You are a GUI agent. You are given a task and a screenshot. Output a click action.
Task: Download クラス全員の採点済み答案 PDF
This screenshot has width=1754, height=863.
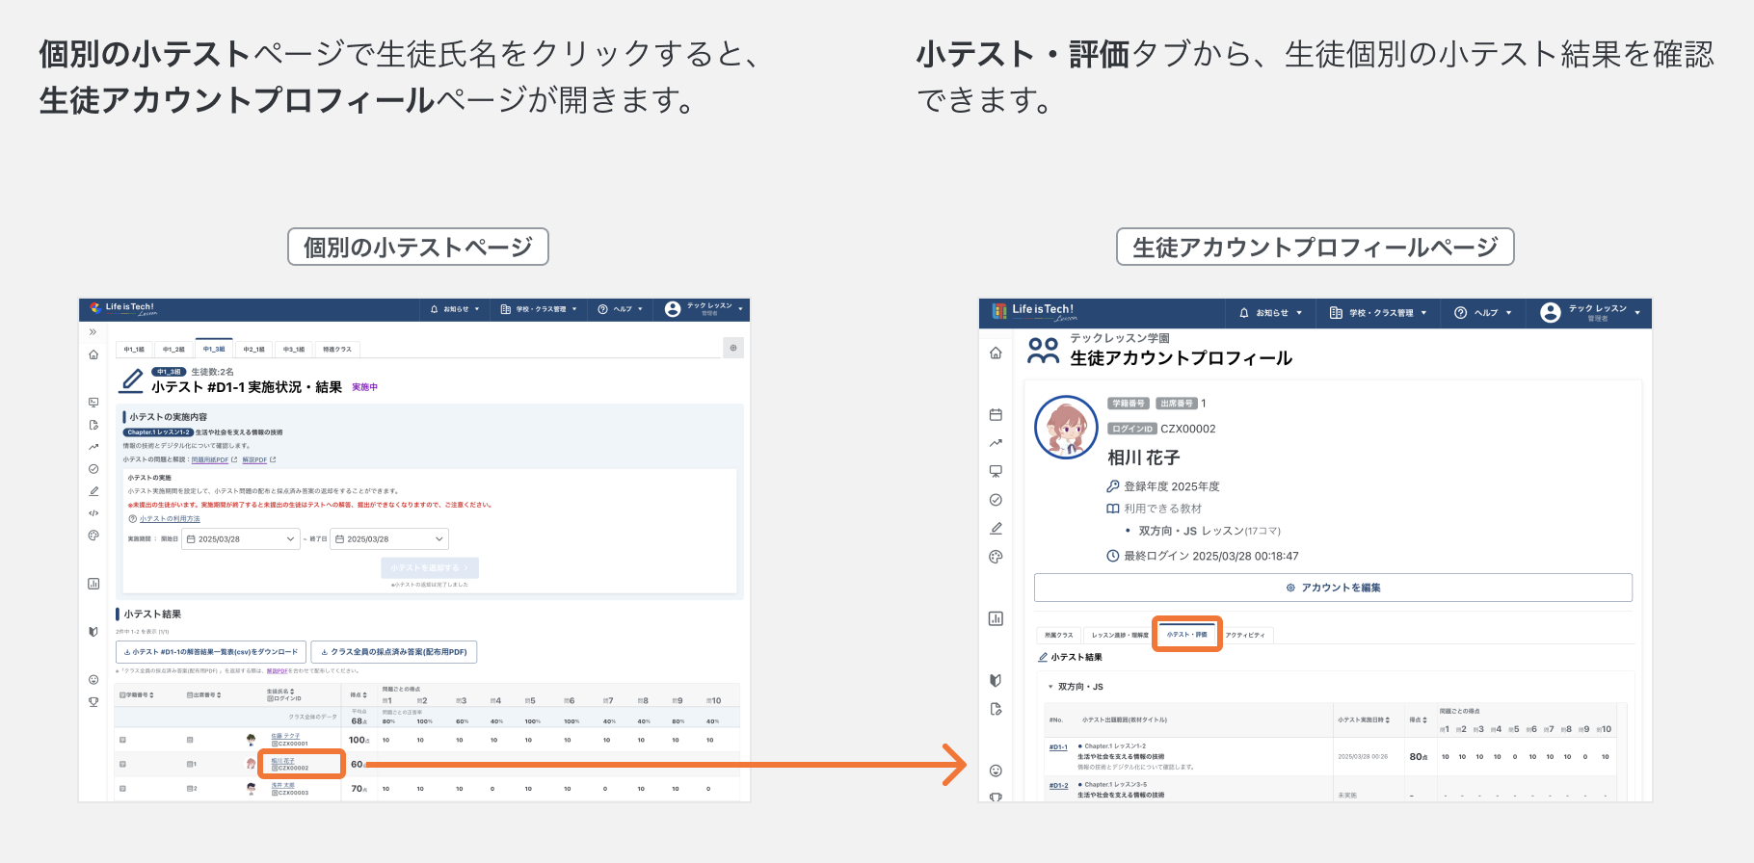click(393, 652)
